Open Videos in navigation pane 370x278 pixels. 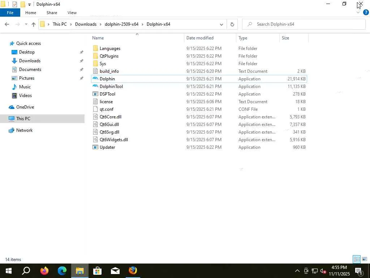[25, 96]
